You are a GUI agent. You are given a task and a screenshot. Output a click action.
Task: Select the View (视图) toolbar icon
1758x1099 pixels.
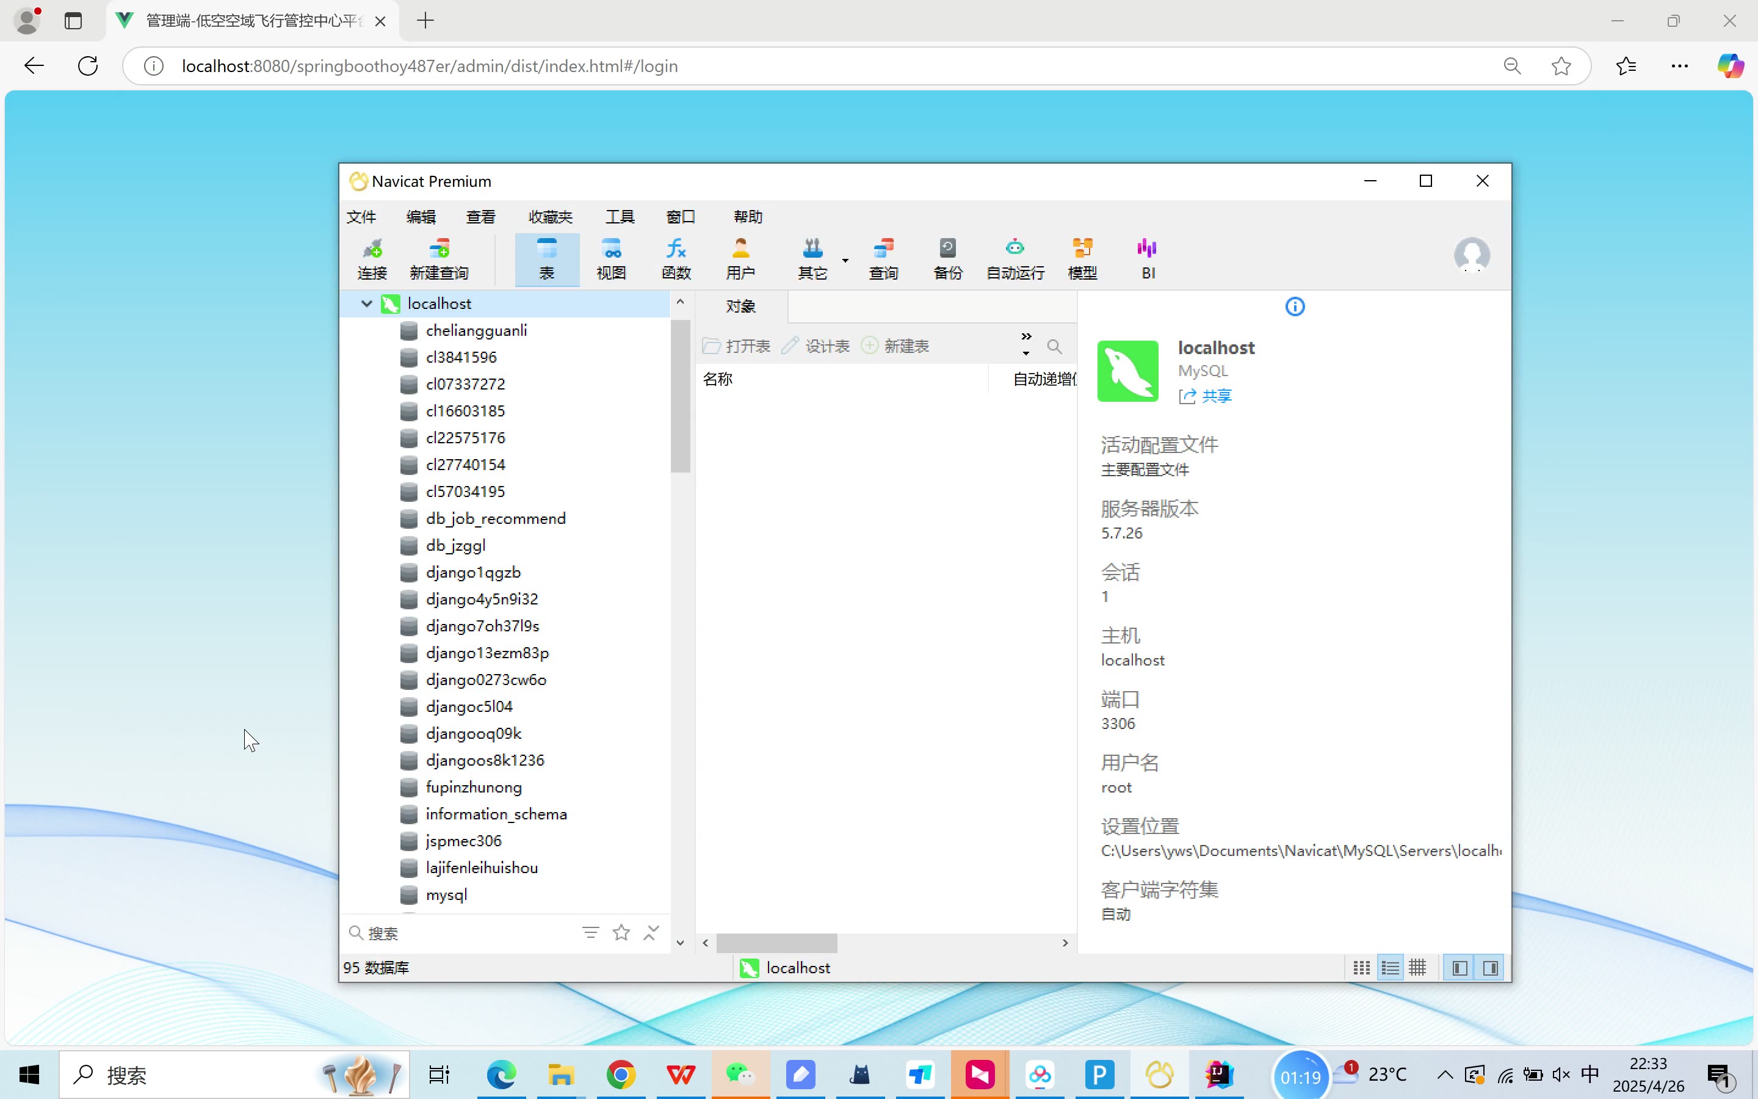click(x=611, y=259)
